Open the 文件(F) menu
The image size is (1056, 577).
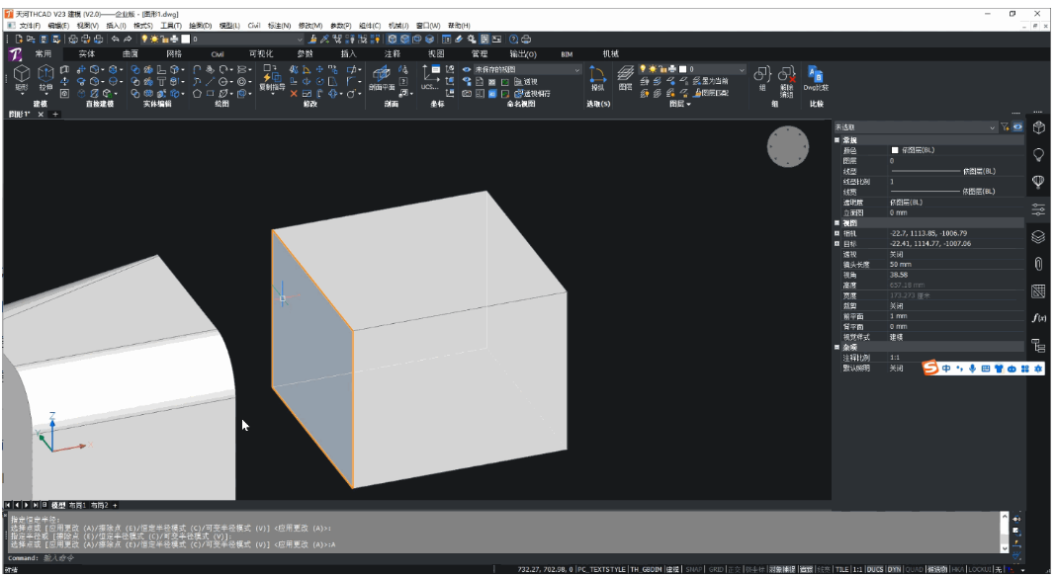(x=30, y=26)
